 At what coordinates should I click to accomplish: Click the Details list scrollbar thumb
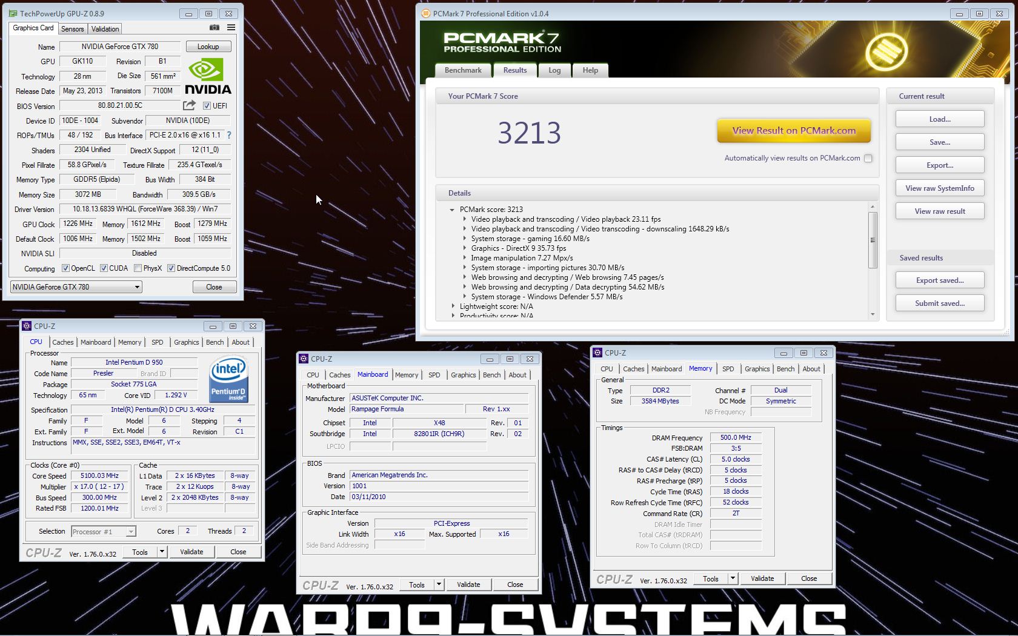tap(873, 240)
